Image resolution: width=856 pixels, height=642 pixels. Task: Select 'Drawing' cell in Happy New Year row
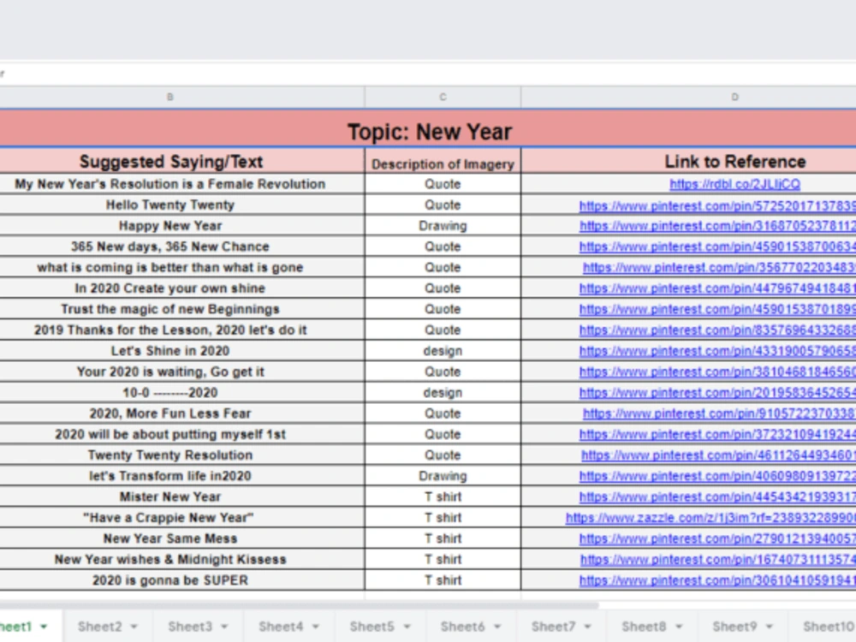point(443,225)
